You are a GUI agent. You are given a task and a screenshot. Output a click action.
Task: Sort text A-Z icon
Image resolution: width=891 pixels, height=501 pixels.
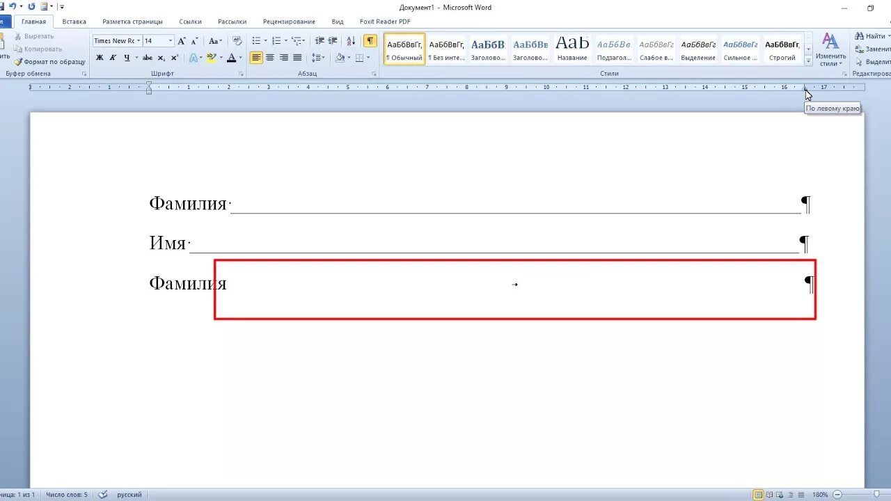click(x=351, y=41)
